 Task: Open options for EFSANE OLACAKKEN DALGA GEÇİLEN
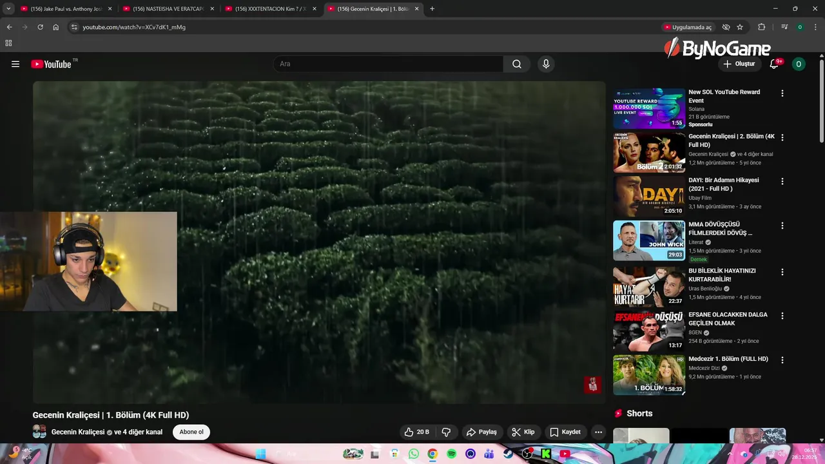point(782,316)
